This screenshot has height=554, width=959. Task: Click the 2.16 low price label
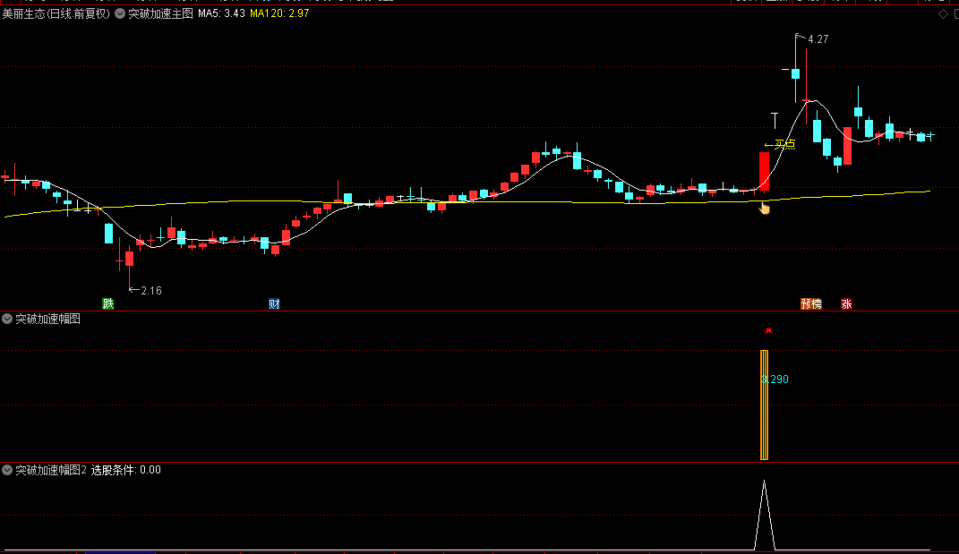click(151, 291)
